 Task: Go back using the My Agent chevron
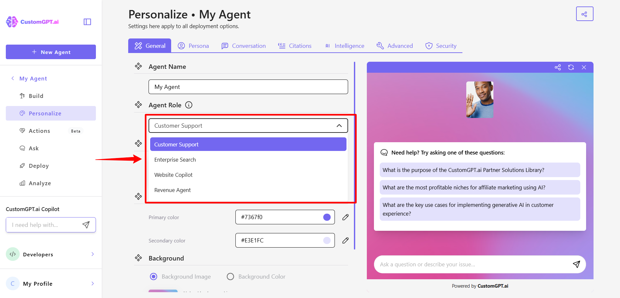13,78
